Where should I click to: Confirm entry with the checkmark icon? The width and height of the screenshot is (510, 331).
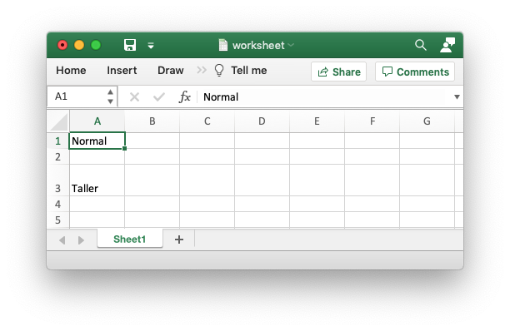click(158, 96)
